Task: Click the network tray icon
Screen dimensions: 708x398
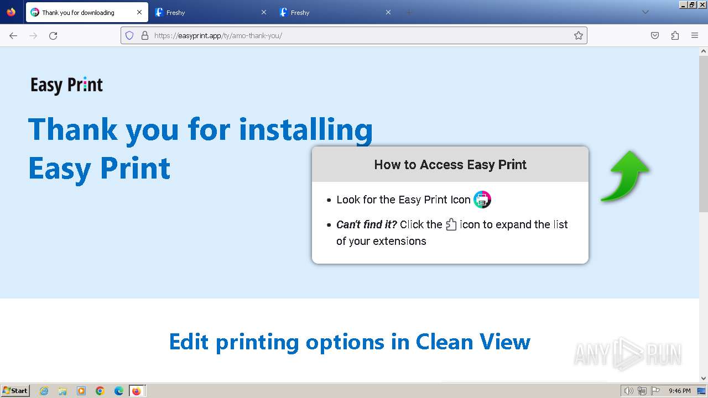Action: click(642, 391)
